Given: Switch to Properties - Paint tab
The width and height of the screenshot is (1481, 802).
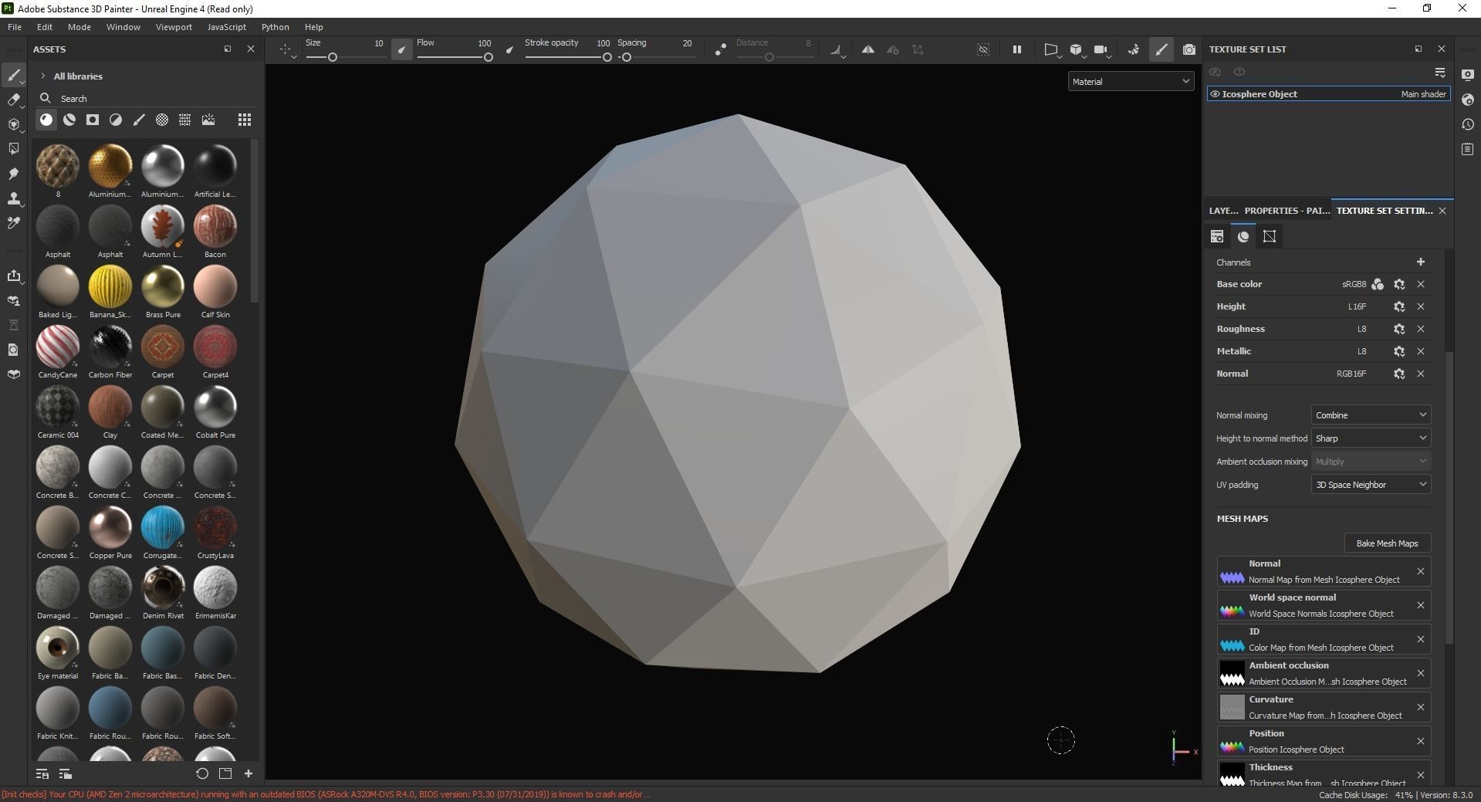Looking at the screenshot, I should 1287,210.
